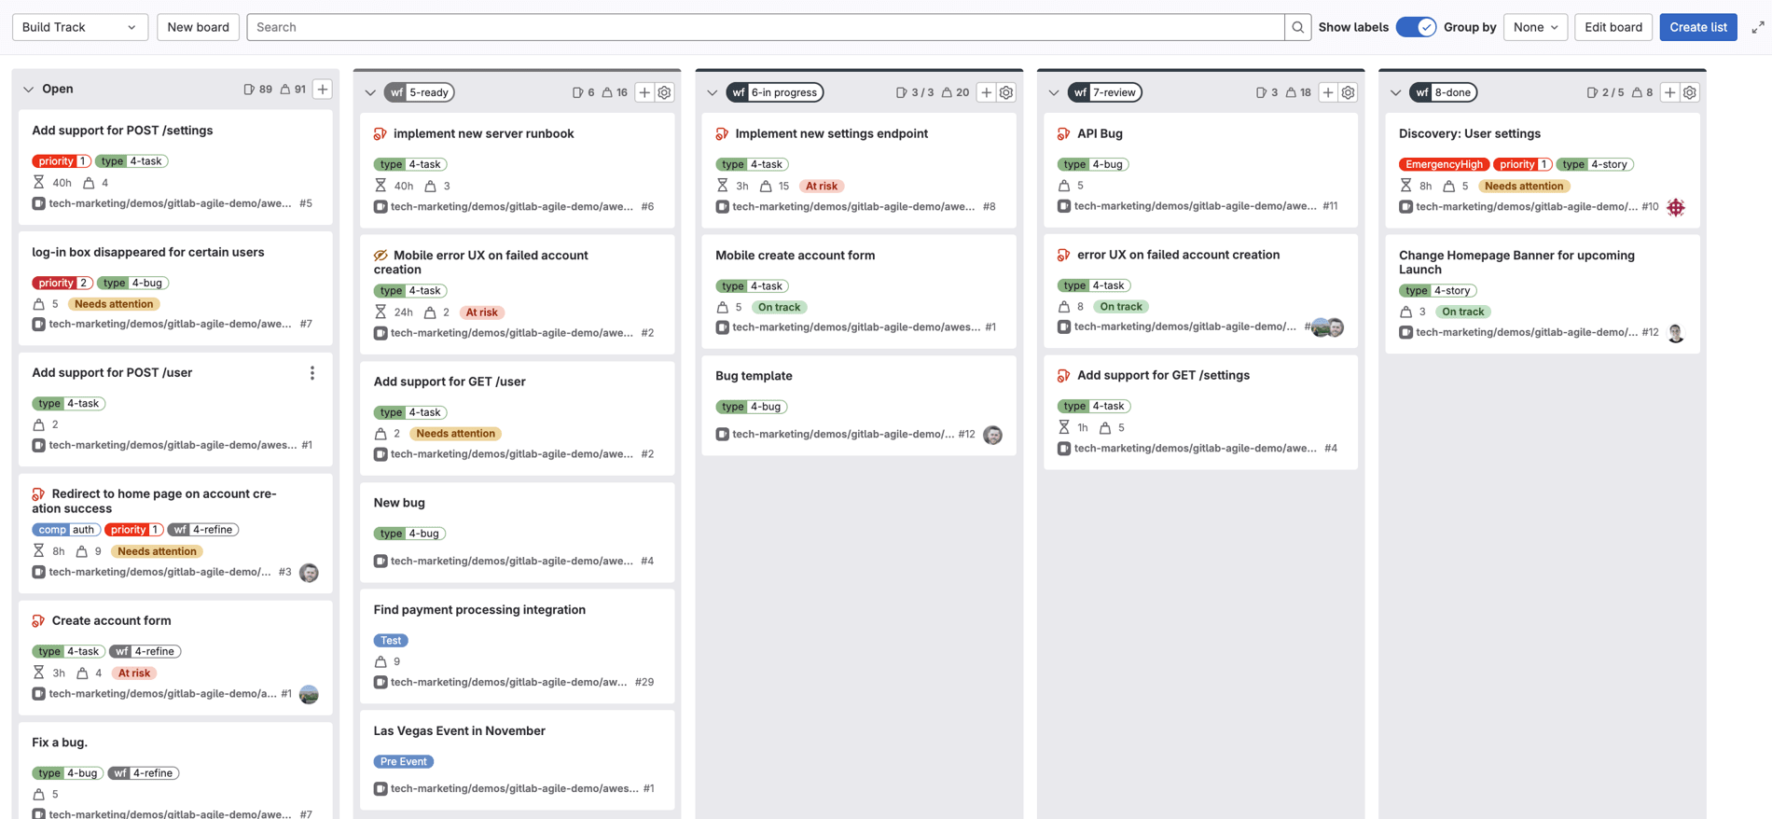The width and height of the screenshot is (1772, 819).
Task: Click blocked icon on Implement new settings endpoint
Action: 722,134
